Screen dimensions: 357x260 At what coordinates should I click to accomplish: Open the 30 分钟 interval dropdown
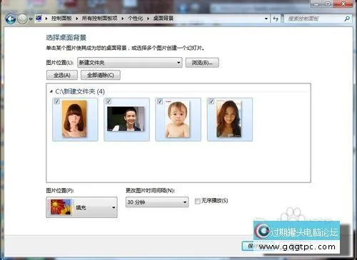tap(157, 202)
